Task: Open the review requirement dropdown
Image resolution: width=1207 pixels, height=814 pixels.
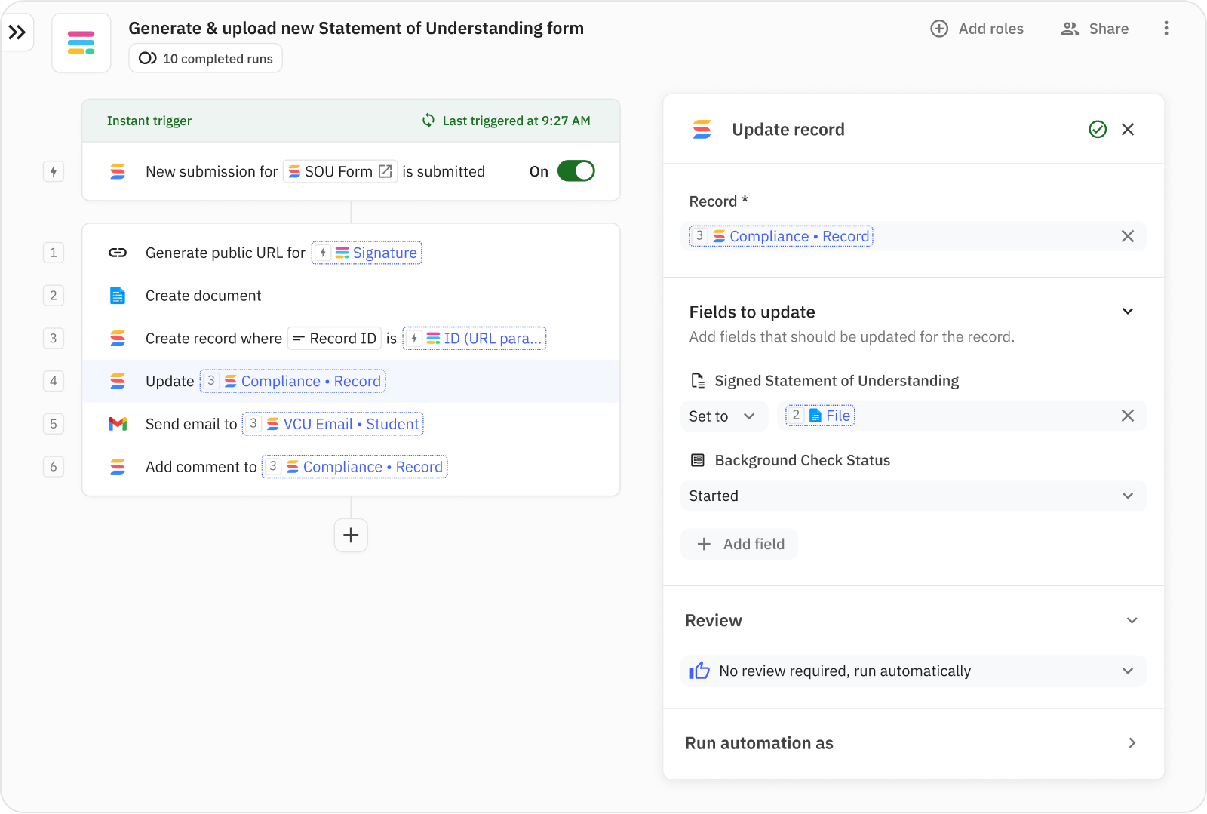Action: pyautogui.click(x=913, y=671)
